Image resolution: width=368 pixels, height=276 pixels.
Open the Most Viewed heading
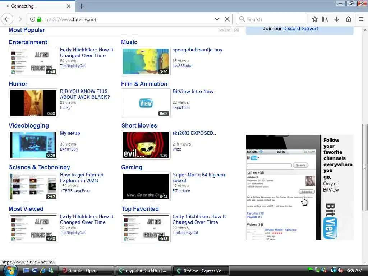[x=26, y=209]
